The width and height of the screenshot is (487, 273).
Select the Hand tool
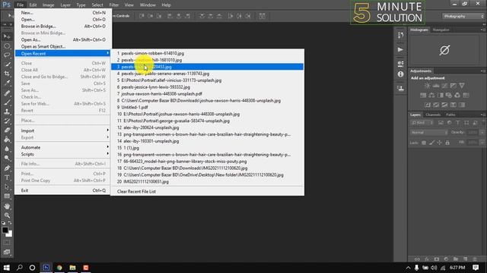pos(7,206)
